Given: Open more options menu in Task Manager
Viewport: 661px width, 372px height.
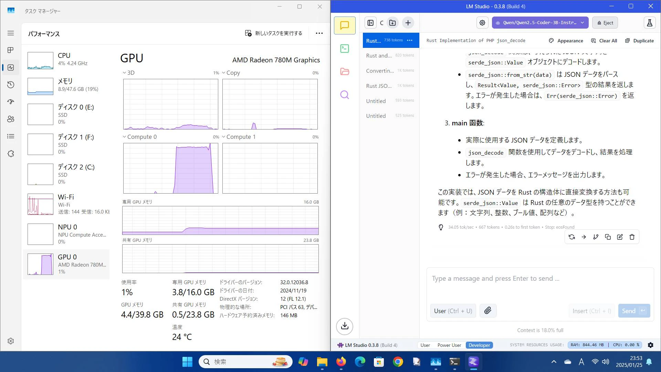Looking at the screenshot, I should 319,33.
